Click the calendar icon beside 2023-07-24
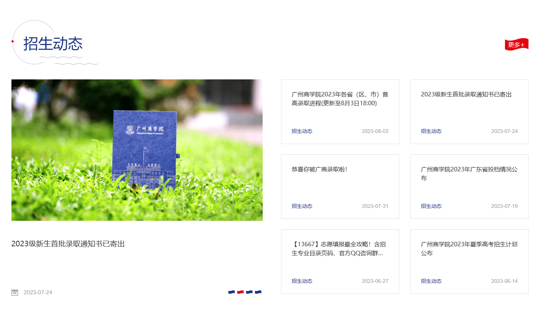This screenshot has width=536, height=312. point(15,292)
